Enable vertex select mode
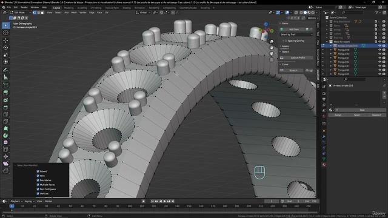Image resolution: width=388 pixels, height=218 pixels. tap(35, 12)
